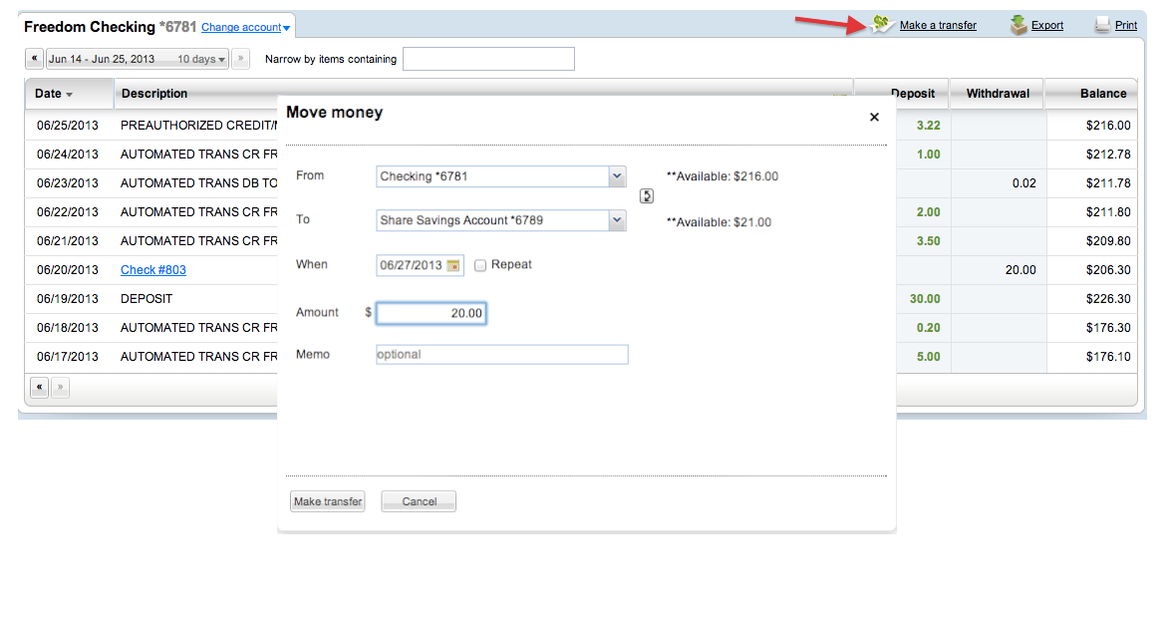The image size is (1174, 628).
Task: Click the Balance column header
Action: pyautogui.click(x=1102, y=94)
